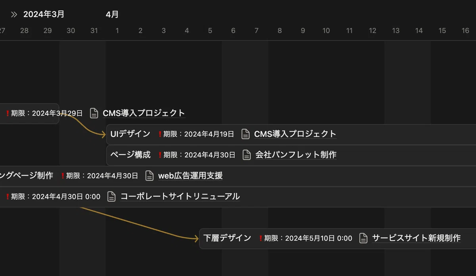The image size is (476, 276).
Task: Click page icon before 会社パンフレット制作
Action: click(247, 155)
